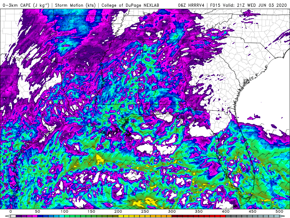
Task: Click the dark grey swatch just after the 400 mark
Action: click(228, 216)
